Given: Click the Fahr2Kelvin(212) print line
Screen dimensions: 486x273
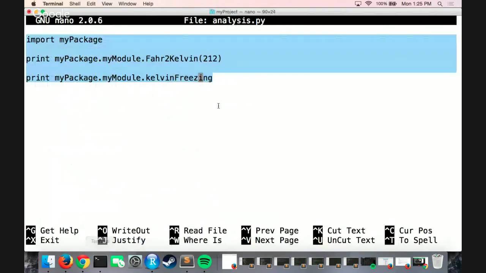Looking at the screenshot, I should 124,58.
